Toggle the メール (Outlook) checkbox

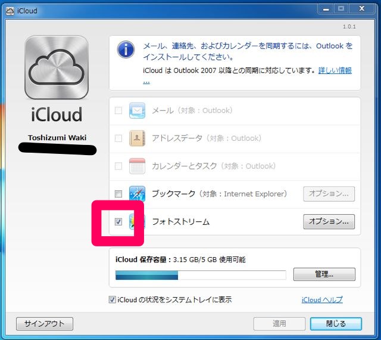[118, 110]
